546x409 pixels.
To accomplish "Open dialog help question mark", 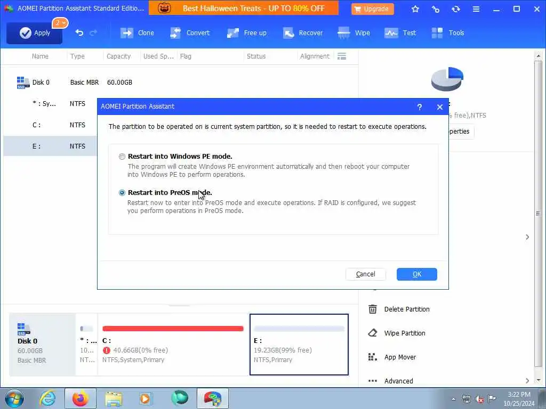I will tap(420, 107).
